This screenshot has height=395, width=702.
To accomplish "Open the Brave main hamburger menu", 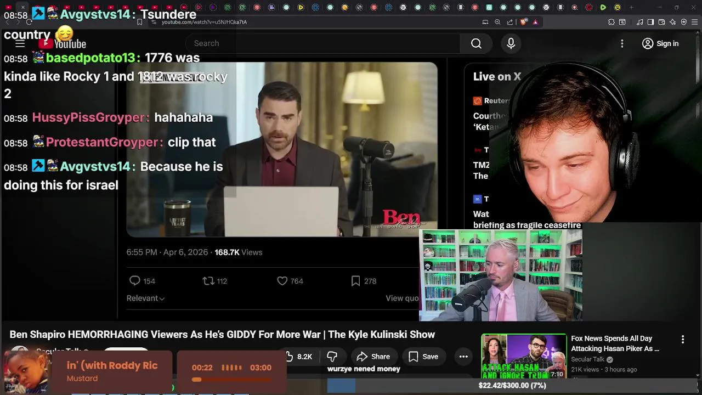I will click(694, 22).
